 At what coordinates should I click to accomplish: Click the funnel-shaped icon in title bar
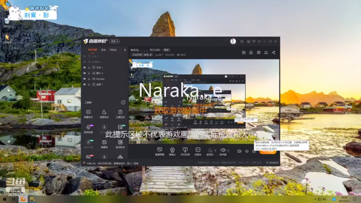(x=254, y=42)
